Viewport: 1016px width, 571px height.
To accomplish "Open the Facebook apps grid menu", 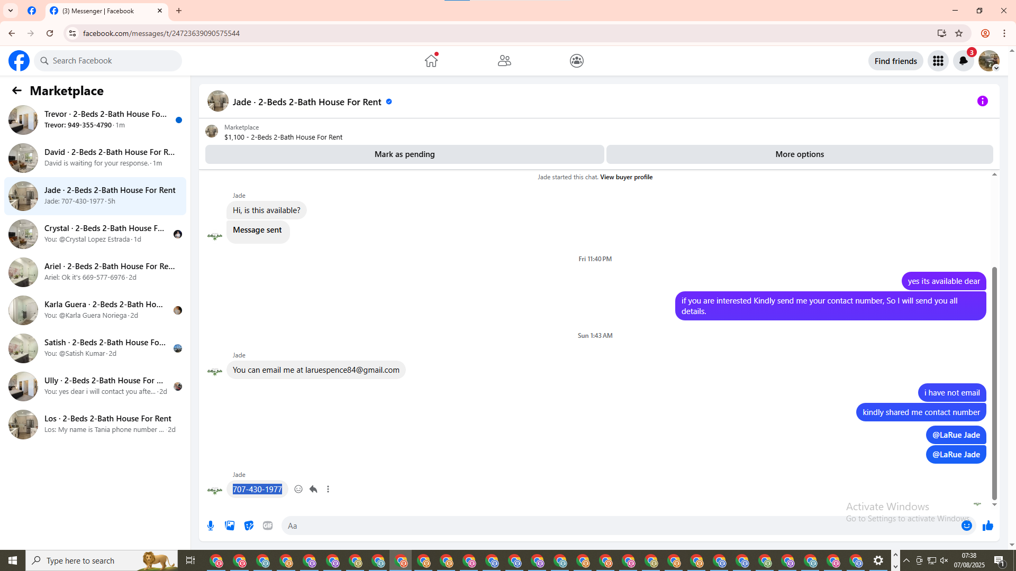I will [938, 61].
